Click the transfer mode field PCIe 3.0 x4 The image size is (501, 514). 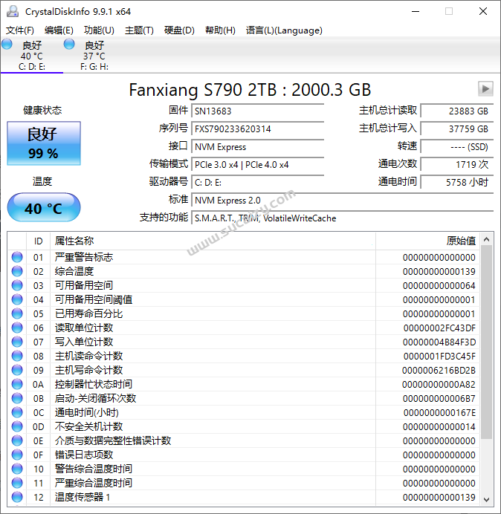(257, 164)
